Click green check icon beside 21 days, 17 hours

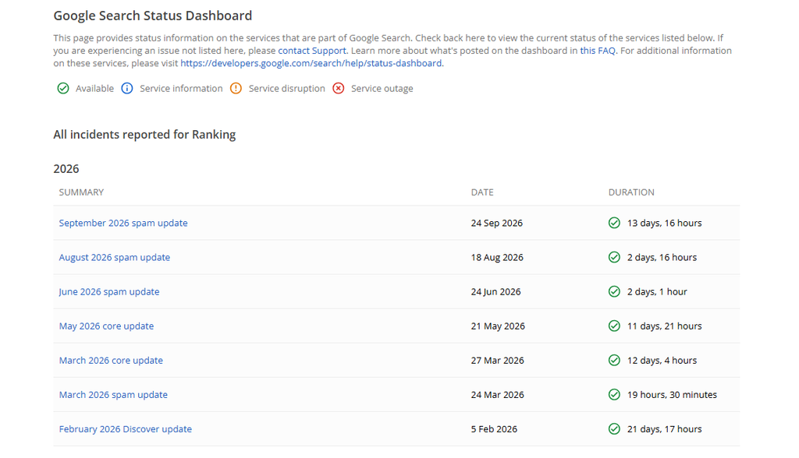click(615, 429)
